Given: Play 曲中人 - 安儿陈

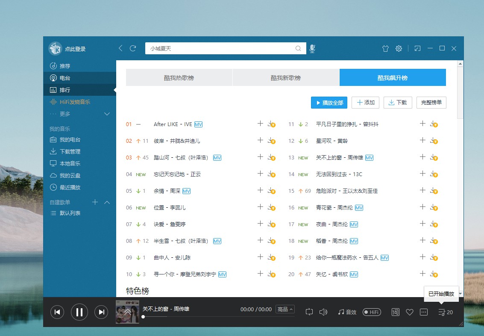Looking at the screenshot, I should click(172, 258).
